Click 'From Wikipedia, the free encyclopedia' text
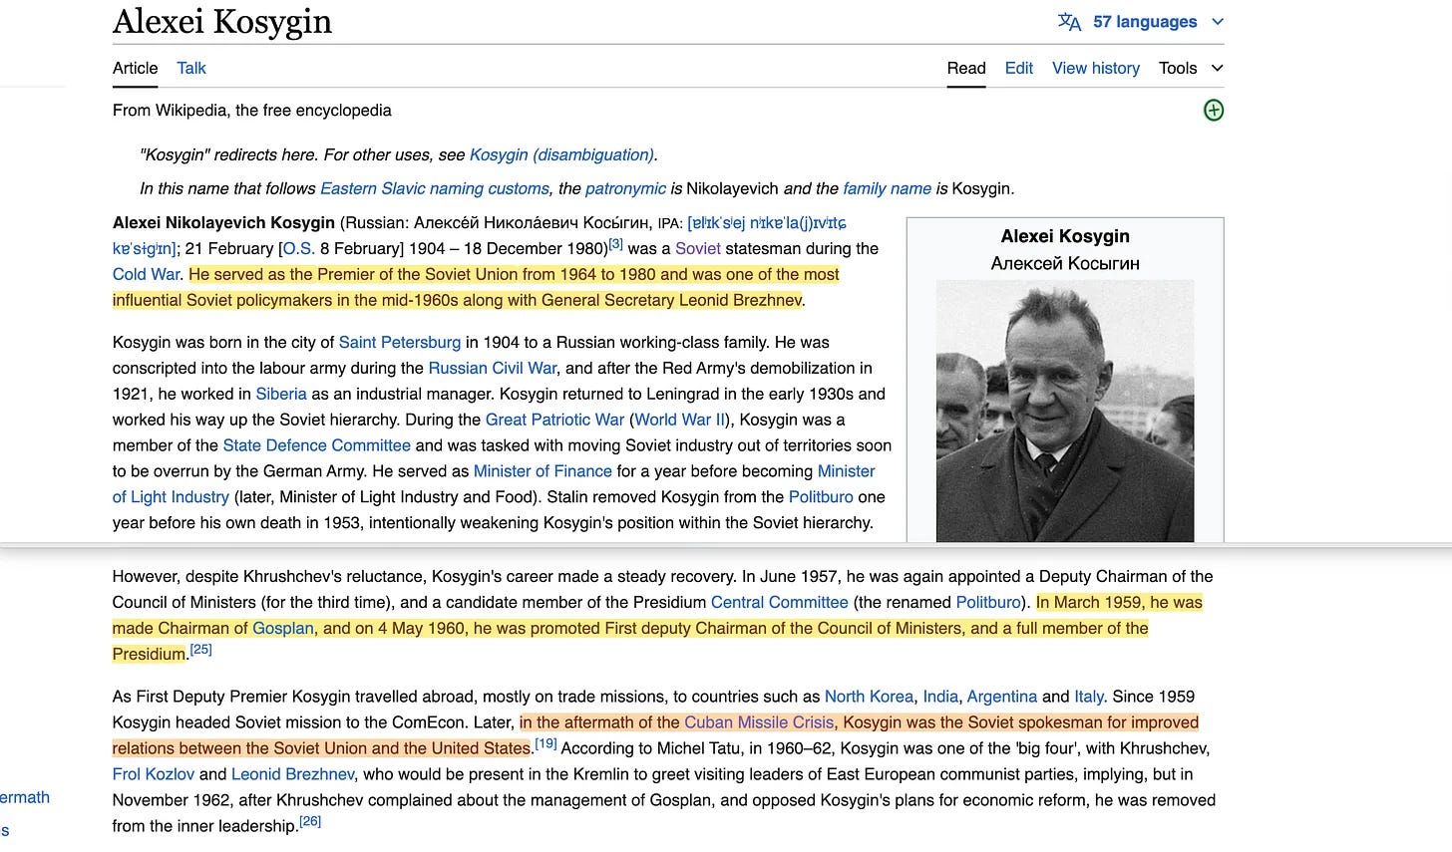1452x852 pixels. (252, 111)
